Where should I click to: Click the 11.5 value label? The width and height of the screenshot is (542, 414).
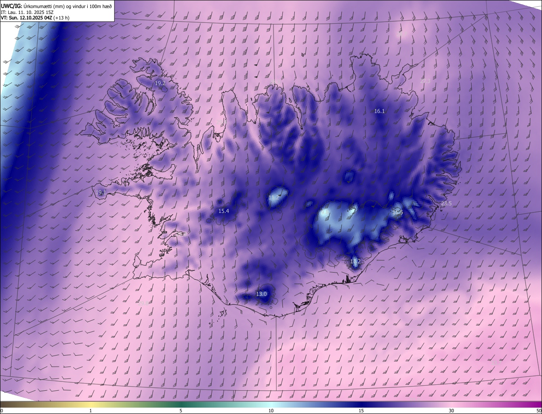coord(397,212)
